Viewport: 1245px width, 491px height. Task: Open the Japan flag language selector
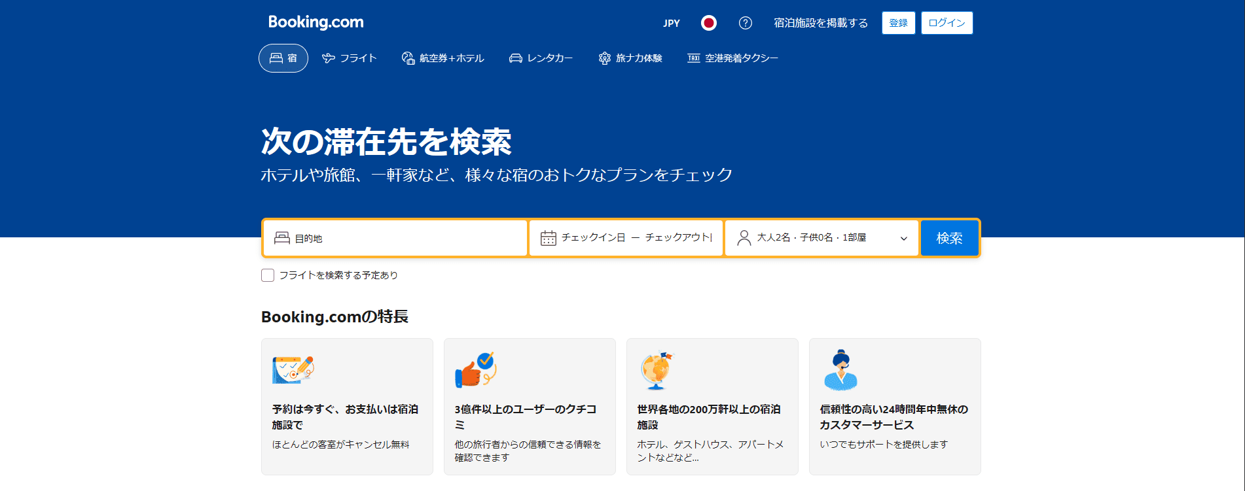tap(708, 23)
